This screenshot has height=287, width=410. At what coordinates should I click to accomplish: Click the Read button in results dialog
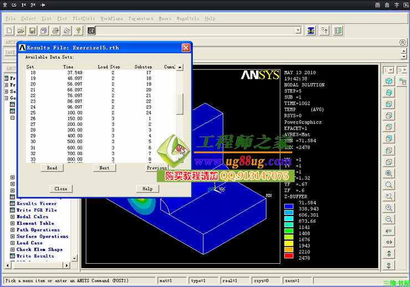(52, 168)
